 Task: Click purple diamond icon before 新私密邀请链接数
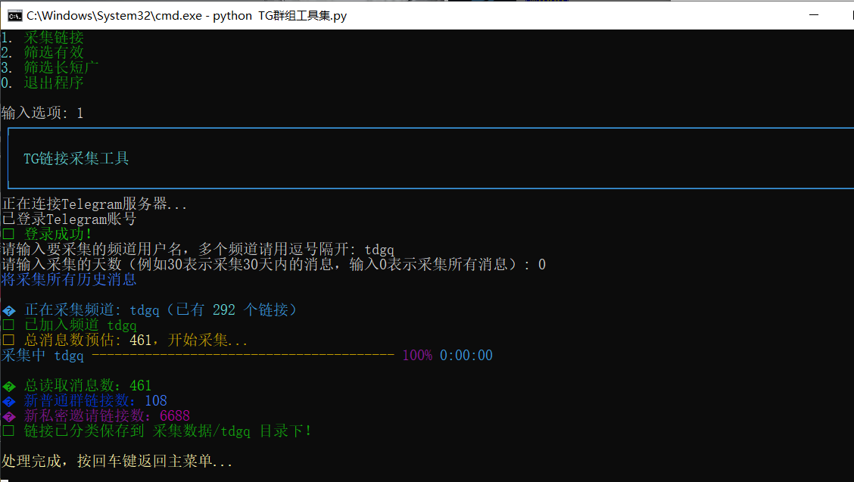[x=9, y=417]
